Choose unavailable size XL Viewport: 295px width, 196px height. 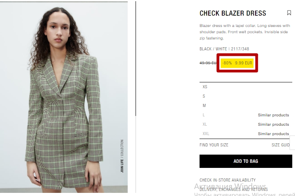click(205, 124)
